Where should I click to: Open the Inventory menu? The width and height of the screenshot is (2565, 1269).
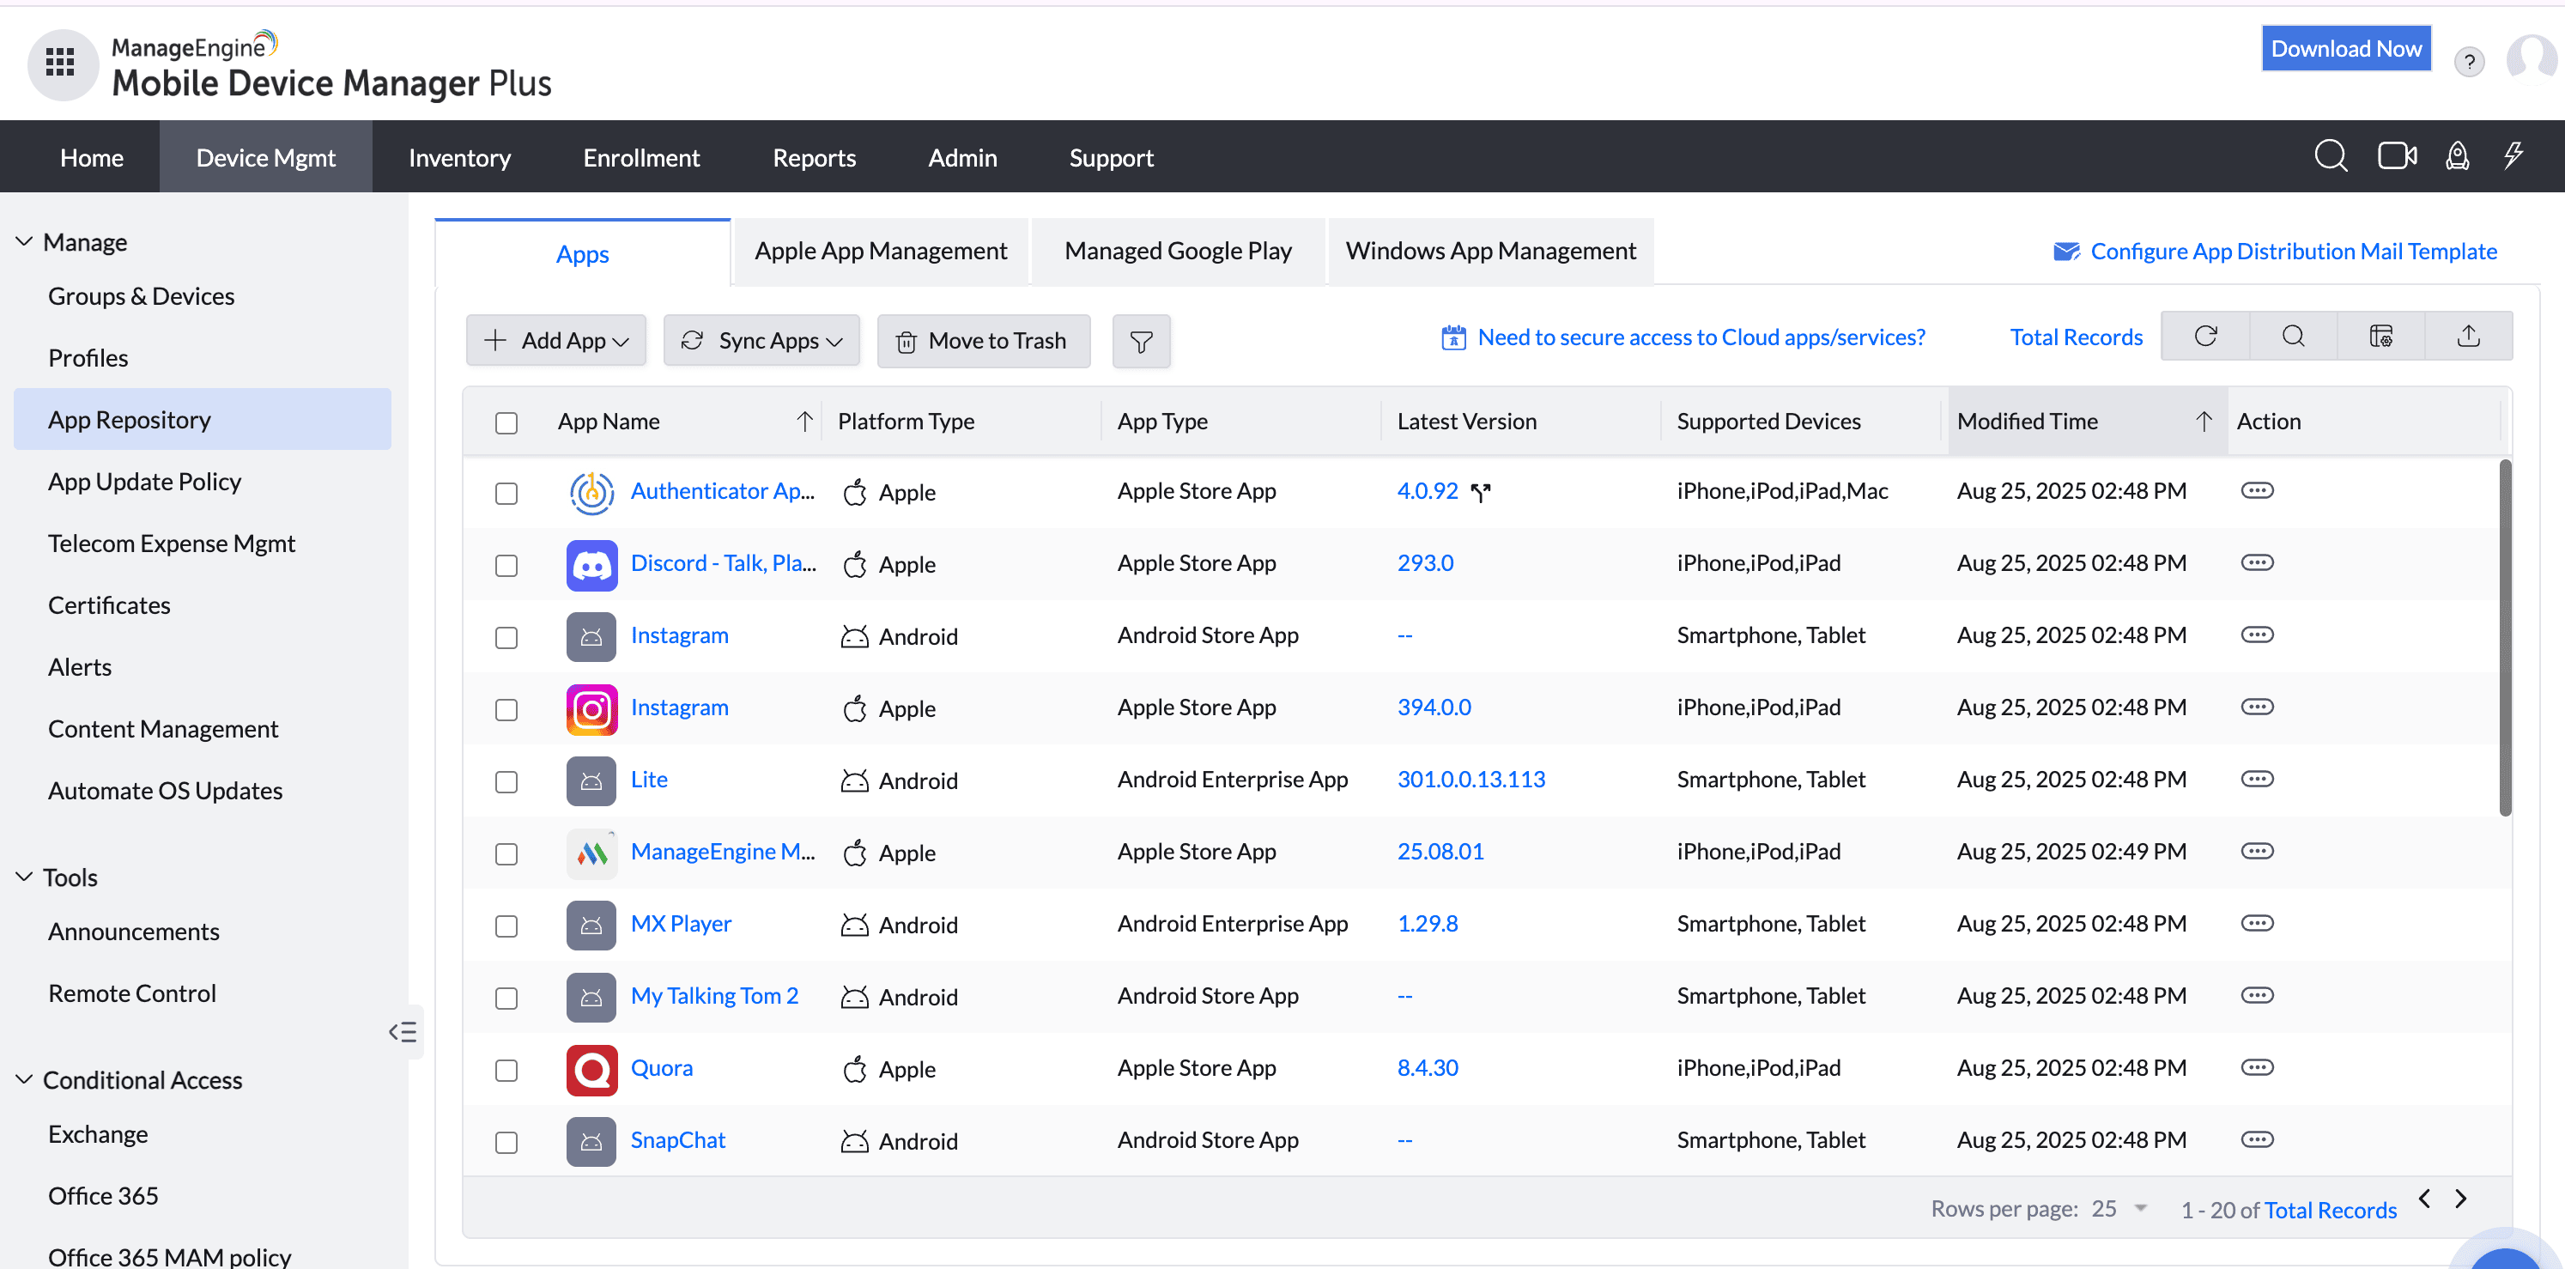(459, 157)
